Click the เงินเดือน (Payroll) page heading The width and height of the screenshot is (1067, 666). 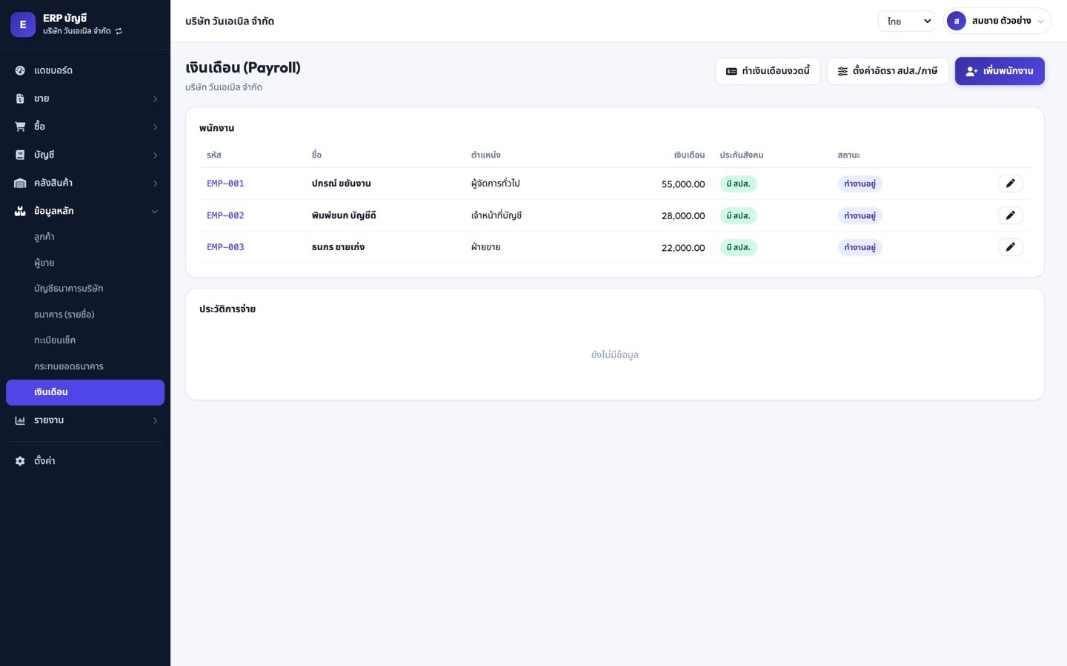243,67
